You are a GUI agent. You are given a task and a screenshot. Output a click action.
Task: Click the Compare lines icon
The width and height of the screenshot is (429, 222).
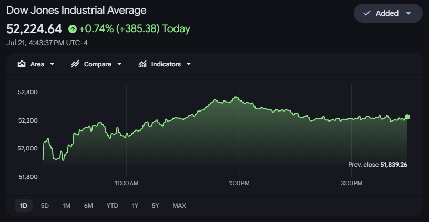point(75,64)
